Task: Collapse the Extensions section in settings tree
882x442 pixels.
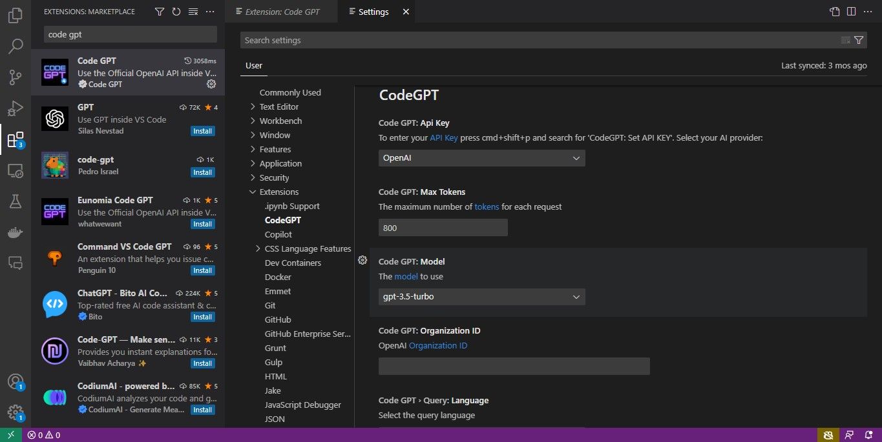Action: click(252, 192)
